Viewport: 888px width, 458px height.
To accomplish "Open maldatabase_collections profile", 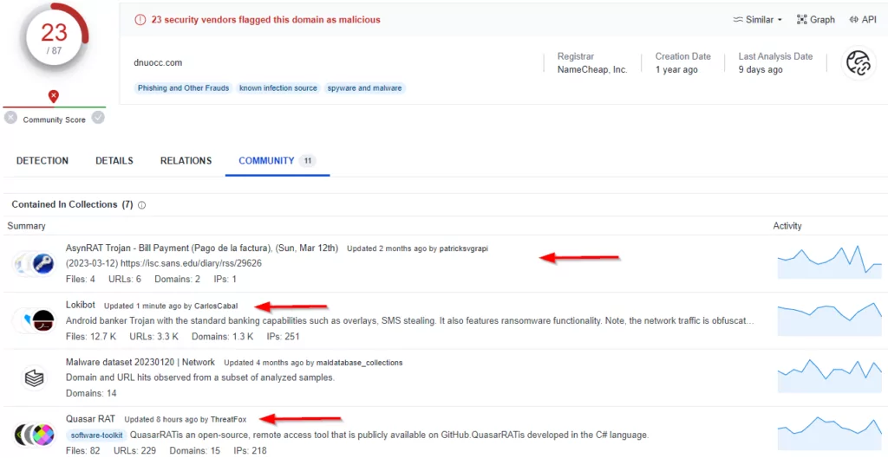I will point(359,363).
